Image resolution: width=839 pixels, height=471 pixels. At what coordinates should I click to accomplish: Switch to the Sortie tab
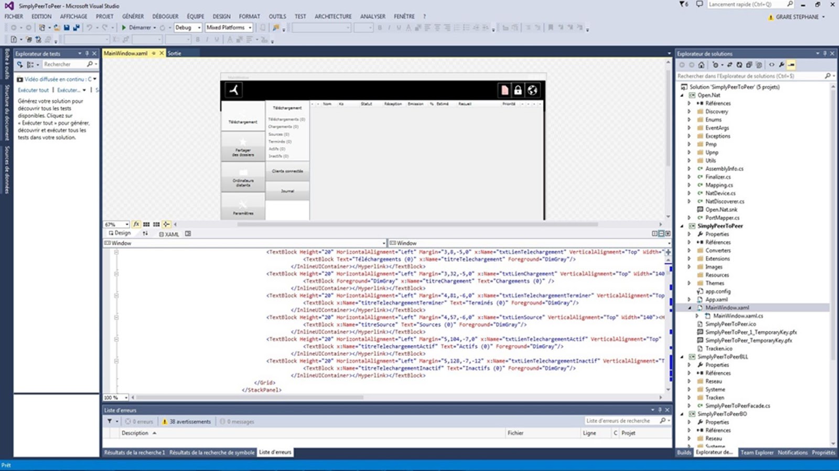pos(174,53)
